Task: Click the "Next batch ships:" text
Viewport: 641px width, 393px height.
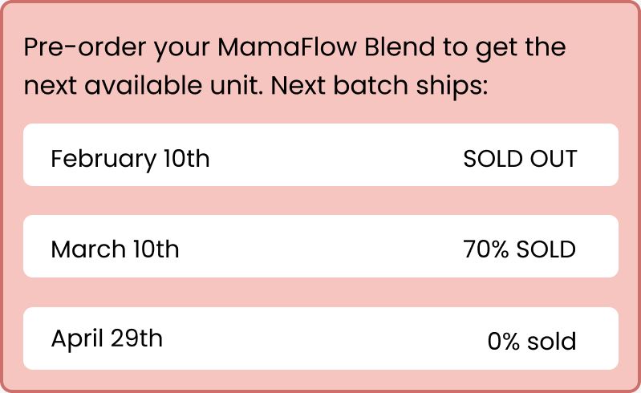Action: pyautogui.click(x=379, y=86)
